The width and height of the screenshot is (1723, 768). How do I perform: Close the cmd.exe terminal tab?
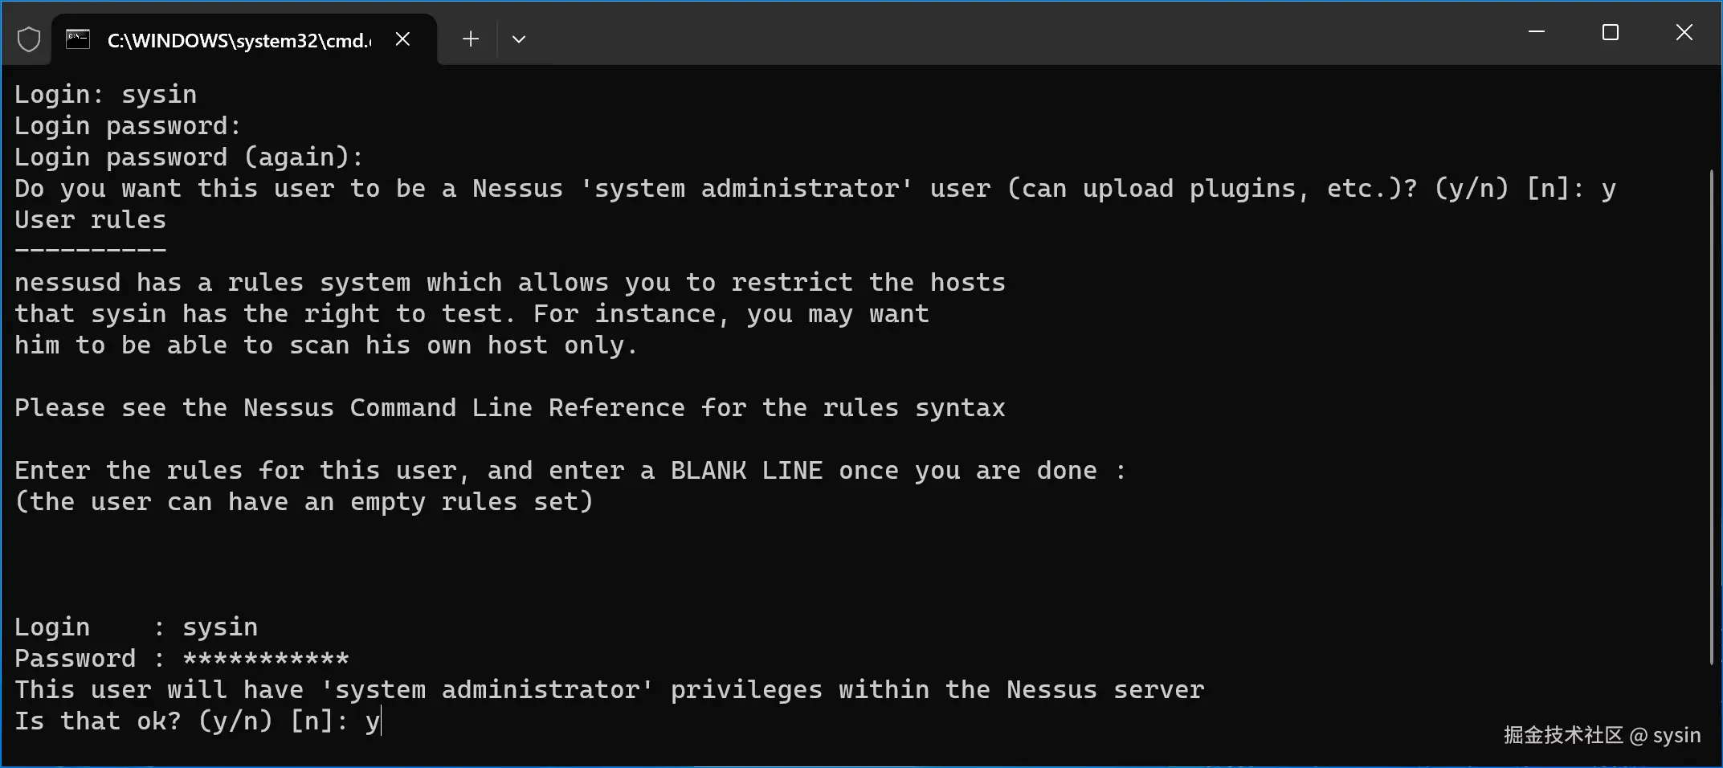403,39
